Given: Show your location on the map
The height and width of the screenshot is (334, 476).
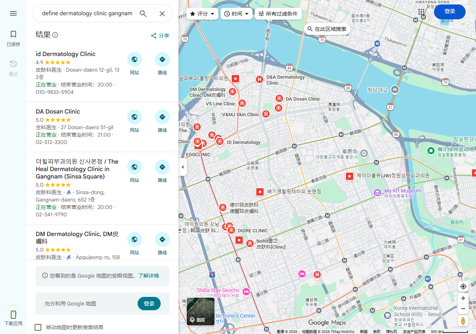Looking at the screenshot, I should pos(463,286).
